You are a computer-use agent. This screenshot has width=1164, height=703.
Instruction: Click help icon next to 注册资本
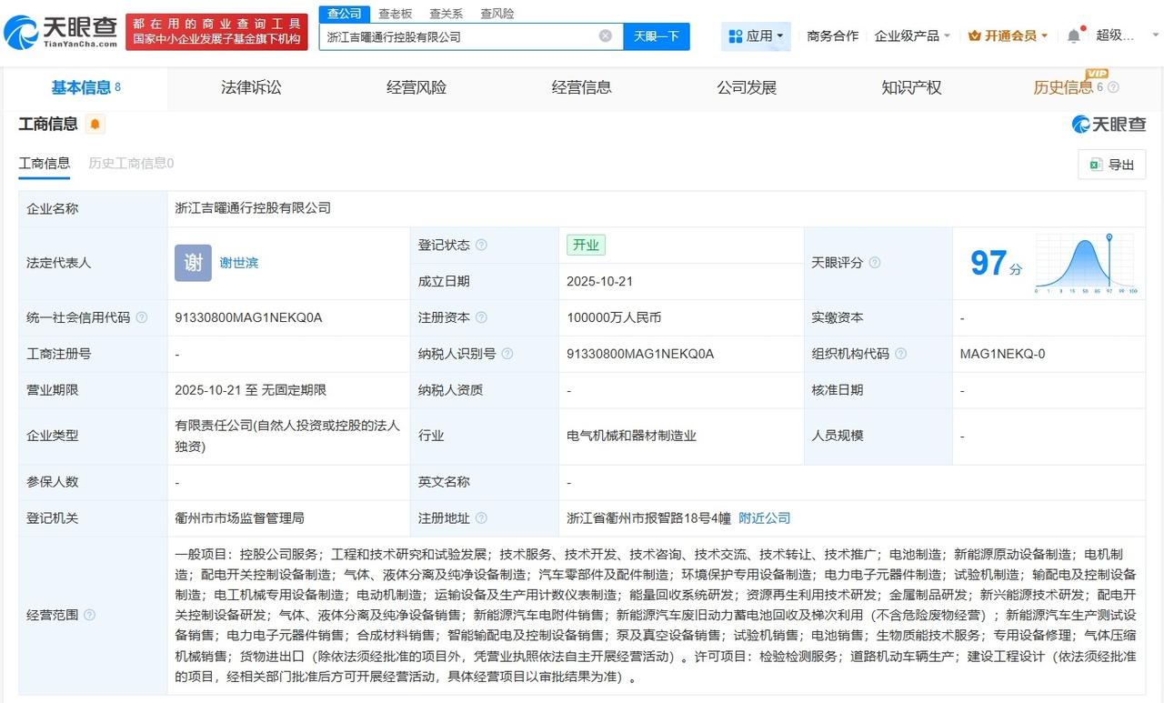tap(481, 317)
